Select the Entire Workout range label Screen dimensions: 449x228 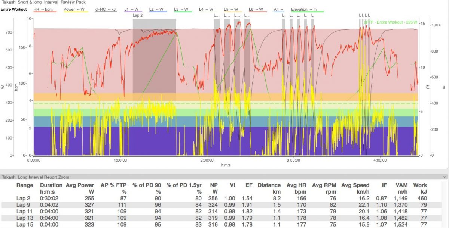(x=13, y=9)
